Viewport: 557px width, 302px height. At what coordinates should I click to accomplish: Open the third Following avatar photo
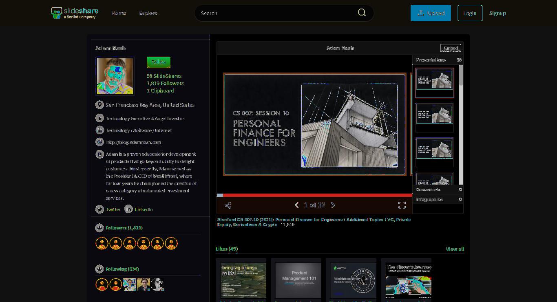(x=130, y=284)
